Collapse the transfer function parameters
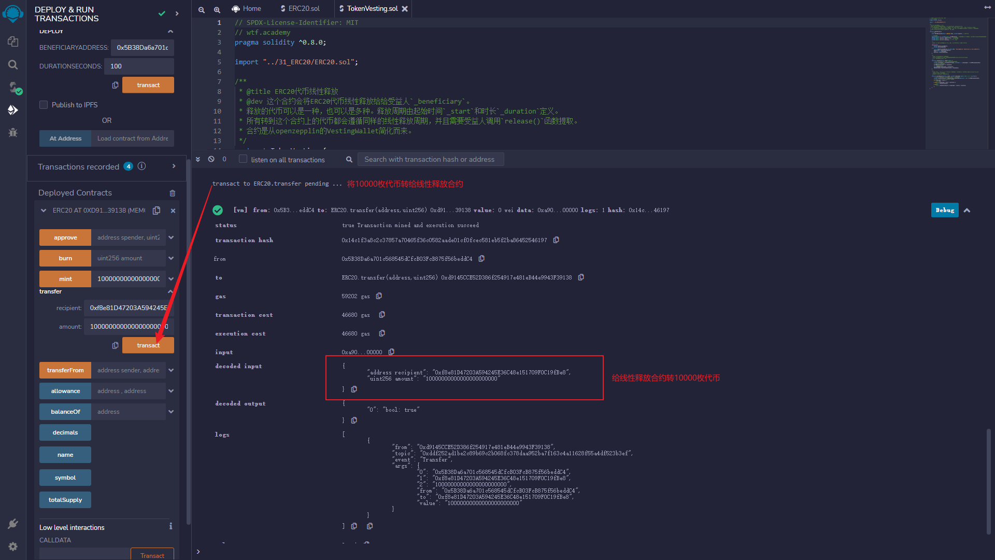The image size is (995, 560). point(170,292)
